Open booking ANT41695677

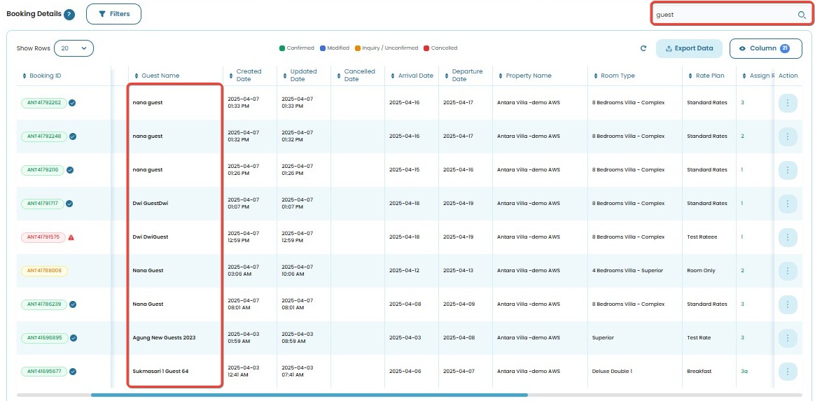coord(44,372)
